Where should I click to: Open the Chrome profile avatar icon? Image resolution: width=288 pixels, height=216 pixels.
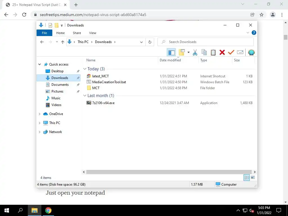[x=273, y=15]
